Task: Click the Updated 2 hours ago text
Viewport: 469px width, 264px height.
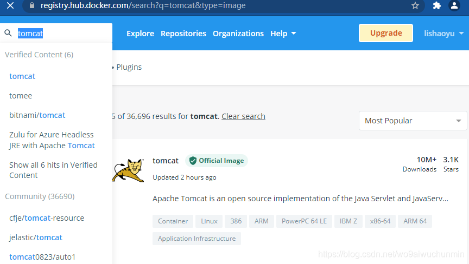Action: [185, 177]
